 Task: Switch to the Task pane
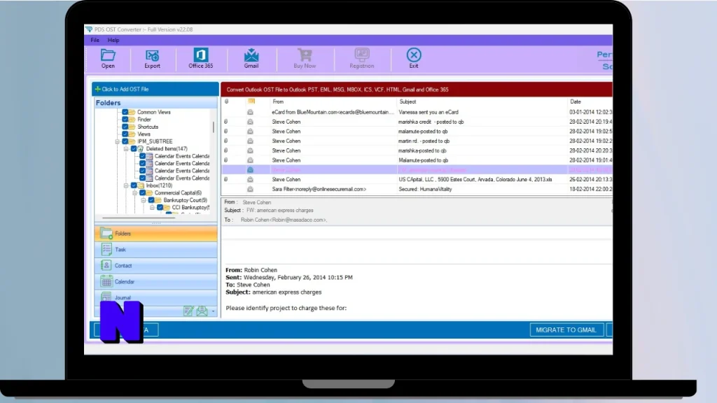coord(156,250)
